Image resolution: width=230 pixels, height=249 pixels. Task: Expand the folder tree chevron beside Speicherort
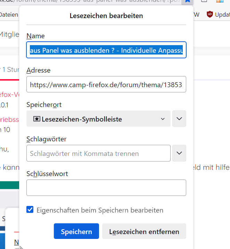(179, 119)
